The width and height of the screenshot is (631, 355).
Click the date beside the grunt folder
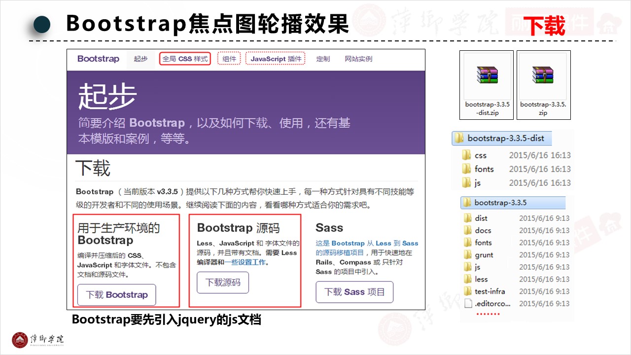544,255
